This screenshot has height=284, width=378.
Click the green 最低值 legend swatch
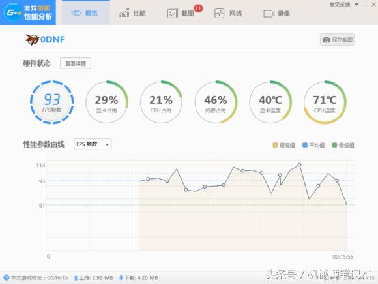pyautogui.click(x=334, y=145)
